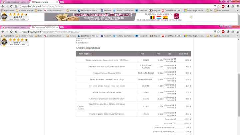Open Chrome menu icon in lower window
This screenshot has height=135, width=240.
pos(237,32)
